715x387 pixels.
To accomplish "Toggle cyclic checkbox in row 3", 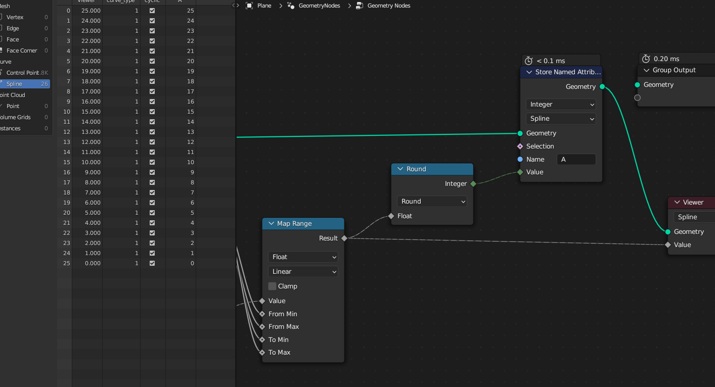I will click(152, 41).
